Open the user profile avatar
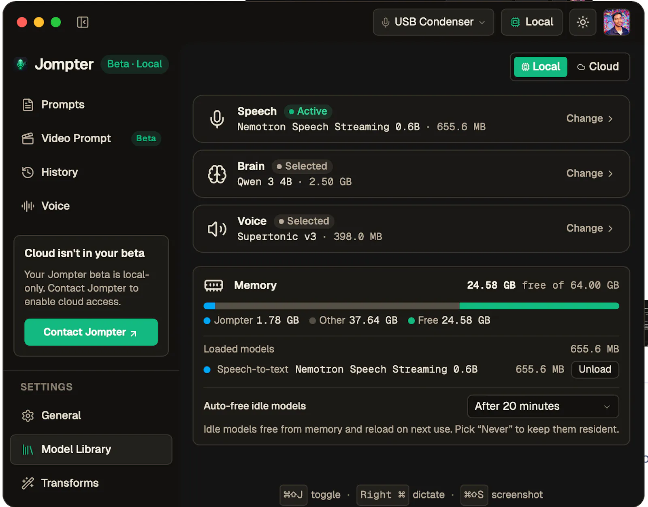Viewport: 648px width, 507px height. coord(616,22)
